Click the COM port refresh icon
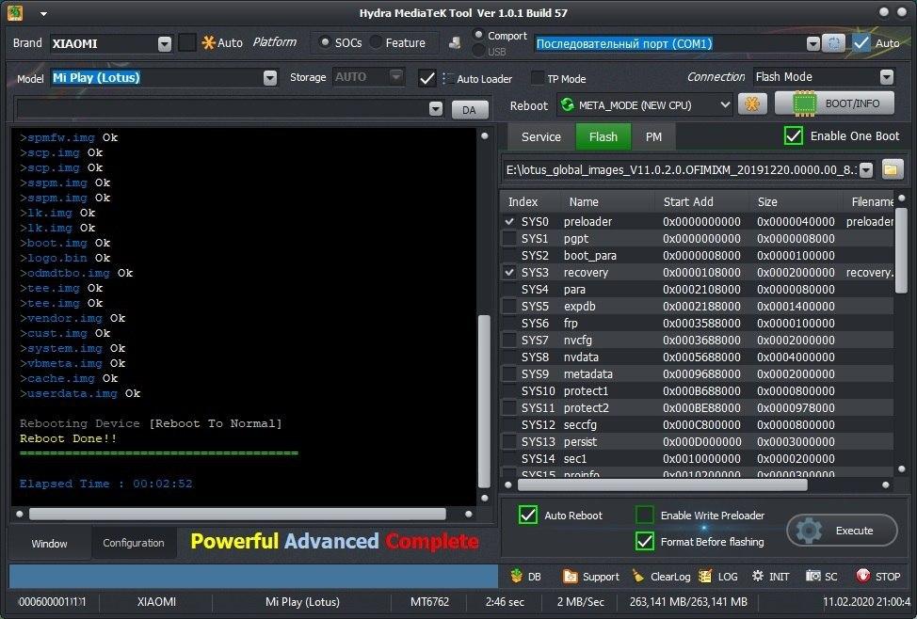This screenshot has height=619, width=917. click(834, 42)
